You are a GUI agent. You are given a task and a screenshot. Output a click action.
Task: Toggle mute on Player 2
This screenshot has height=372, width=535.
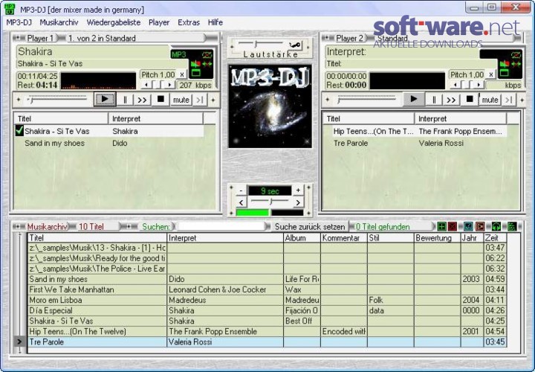(490, 100)
